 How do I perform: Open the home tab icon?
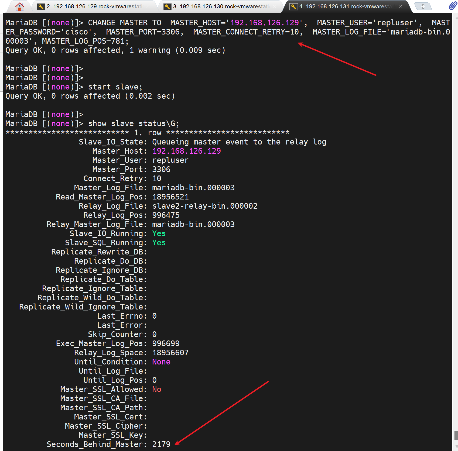(x=19, y=6)
